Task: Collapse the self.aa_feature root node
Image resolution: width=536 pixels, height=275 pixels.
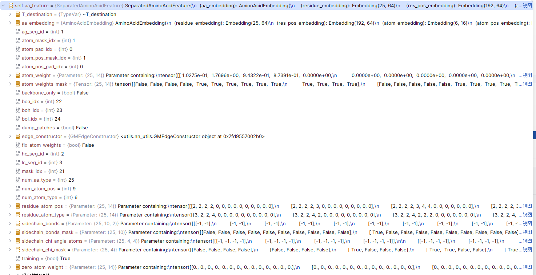Action: 4,5
